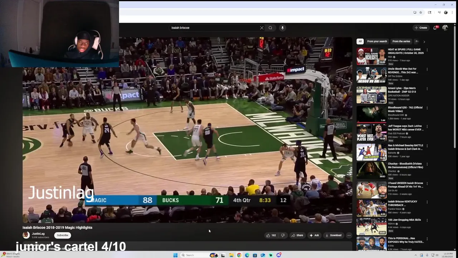Select From the series chip
458x258 pixels.
[401, 41]
